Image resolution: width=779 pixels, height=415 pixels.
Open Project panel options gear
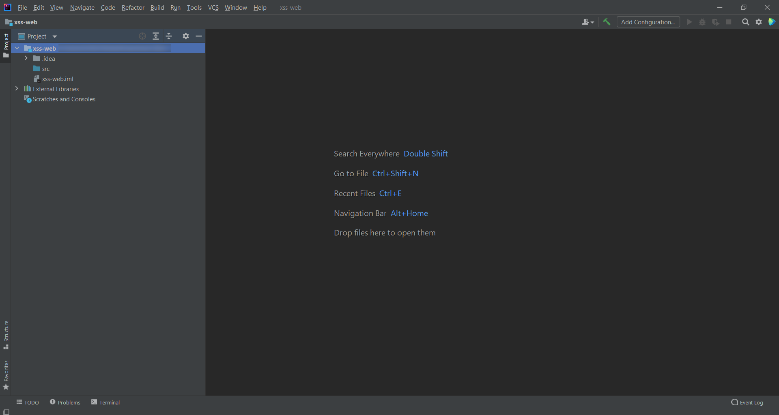(x=186, y=36)
